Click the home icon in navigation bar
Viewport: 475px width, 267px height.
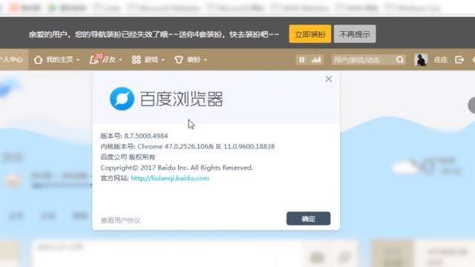[x=38, y=59]
